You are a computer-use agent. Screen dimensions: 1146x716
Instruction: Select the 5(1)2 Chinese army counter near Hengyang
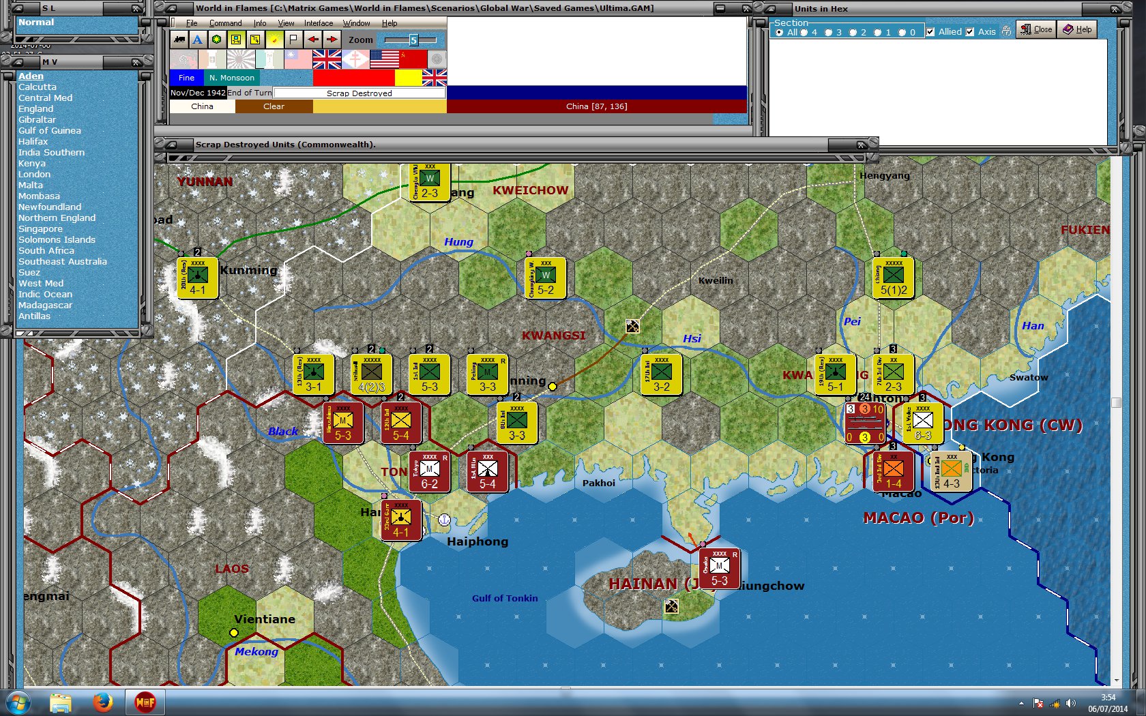pyautogui.click(x=893, y=278)
